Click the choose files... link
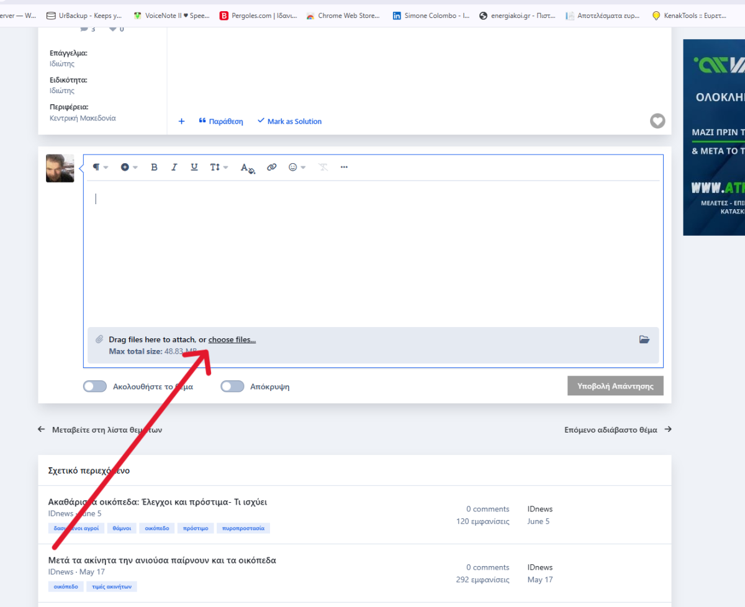745x607 pixels. click(x=232, y=339)
